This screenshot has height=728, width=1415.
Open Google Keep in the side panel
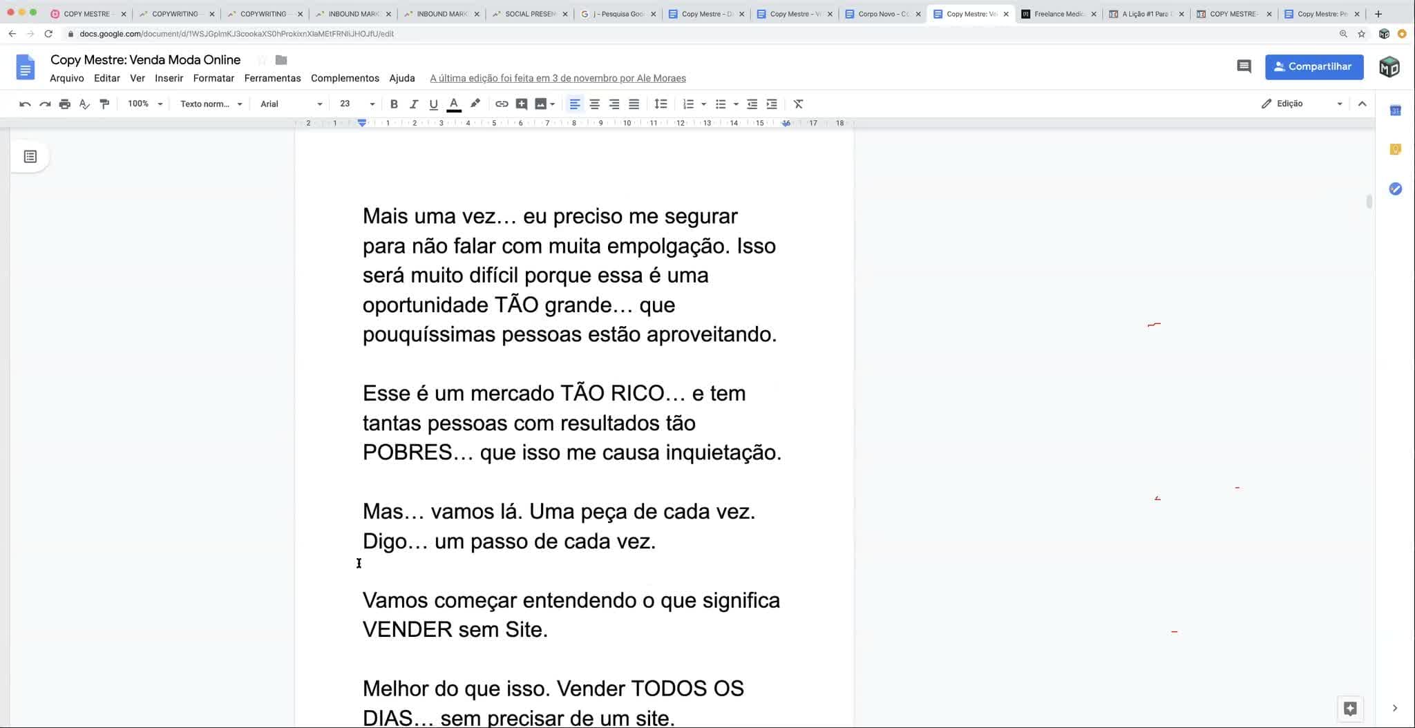[1395, 149]
